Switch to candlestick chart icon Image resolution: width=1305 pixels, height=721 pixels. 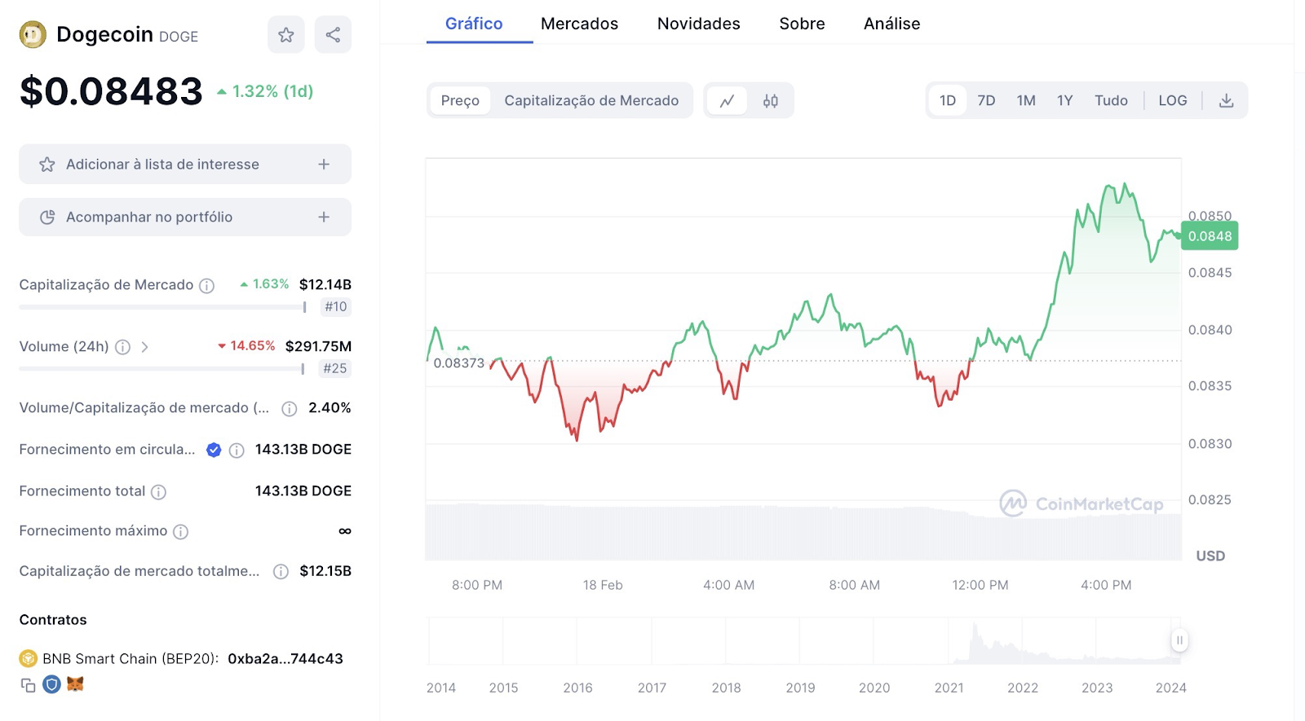pos(770,101)
